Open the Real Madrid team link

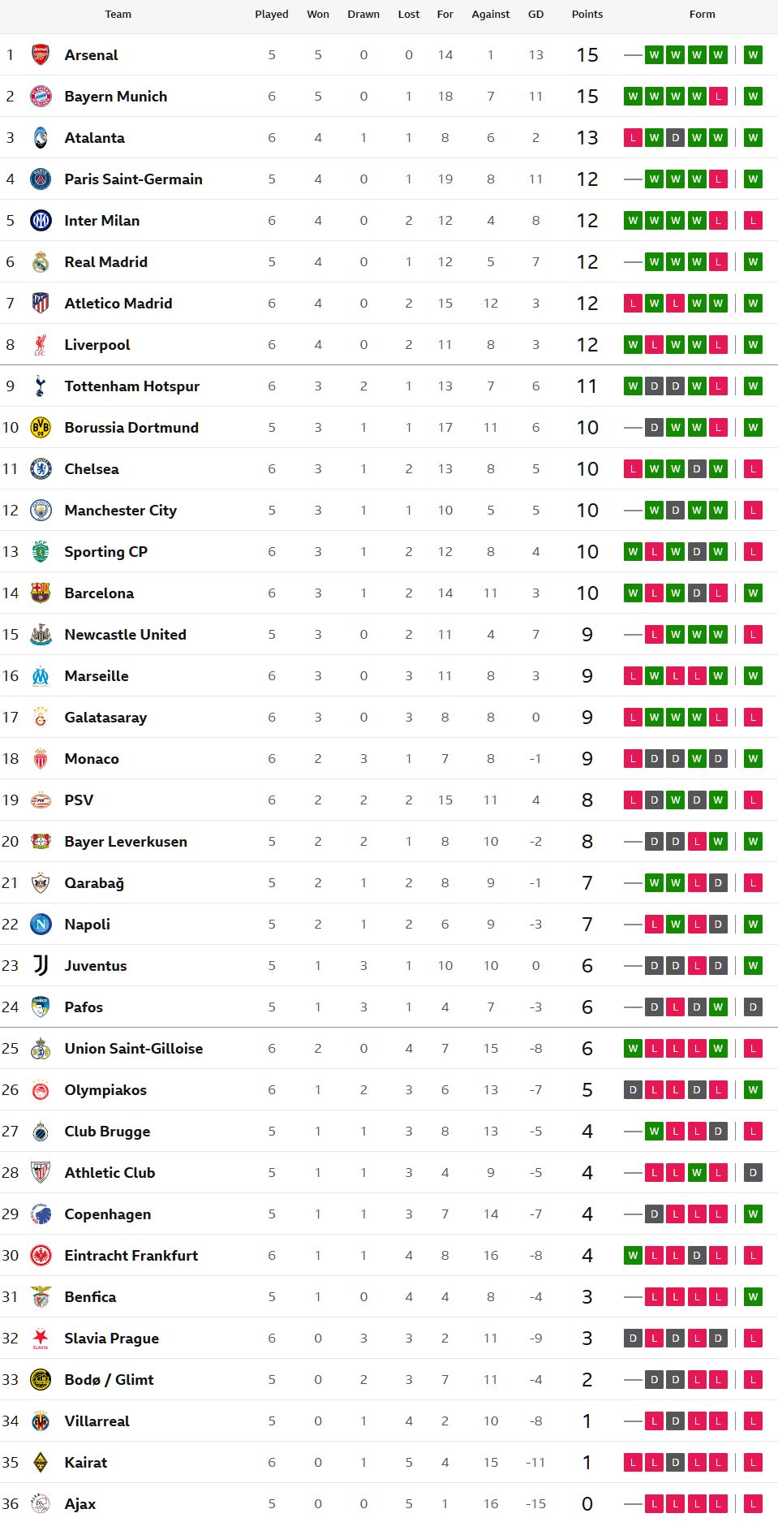click(106, 262)
